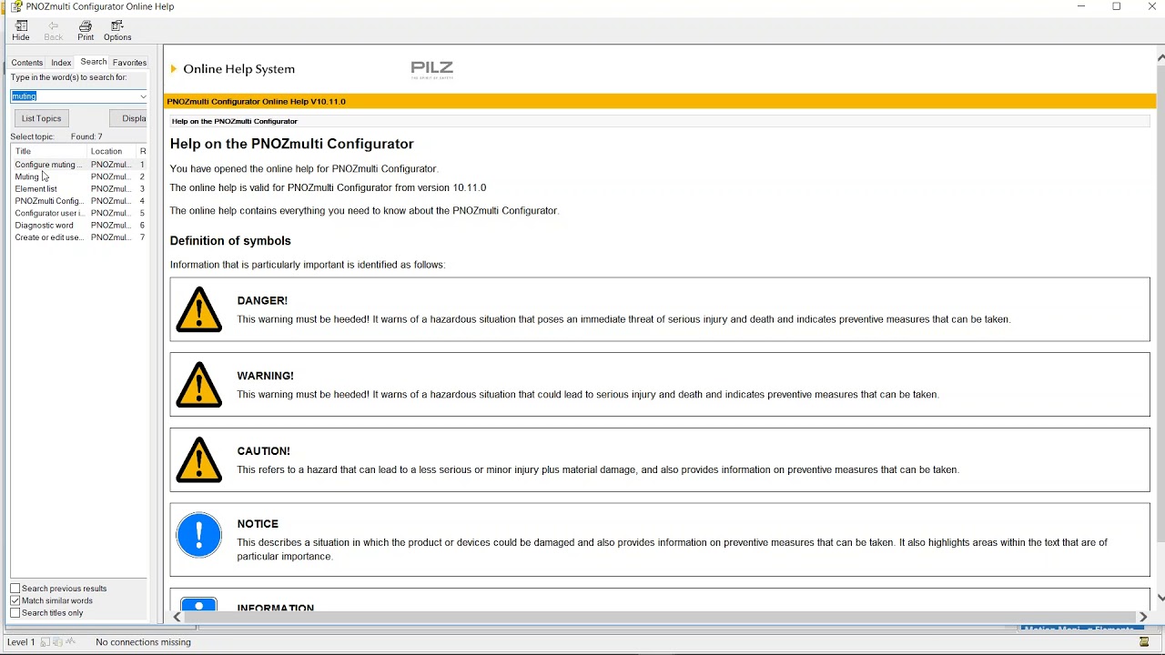Select Configure muting topic result
1165x655 pixels.
click(79, 165)
